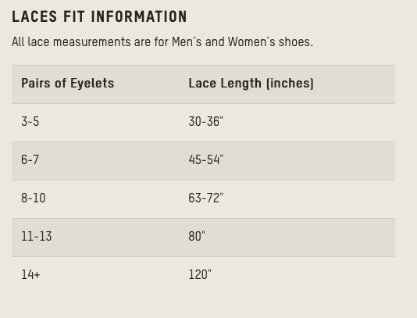Click the word "Eyelets" in the header
This screenshot has width=417, height=318.
[x=92, y=84]
